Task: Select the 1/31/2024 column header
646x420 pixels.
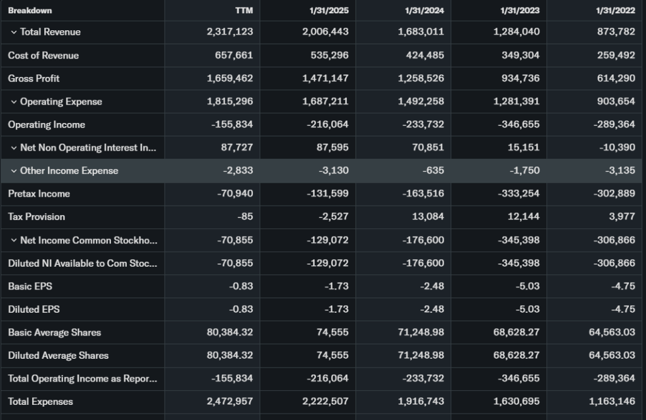Action: [425, 11]
